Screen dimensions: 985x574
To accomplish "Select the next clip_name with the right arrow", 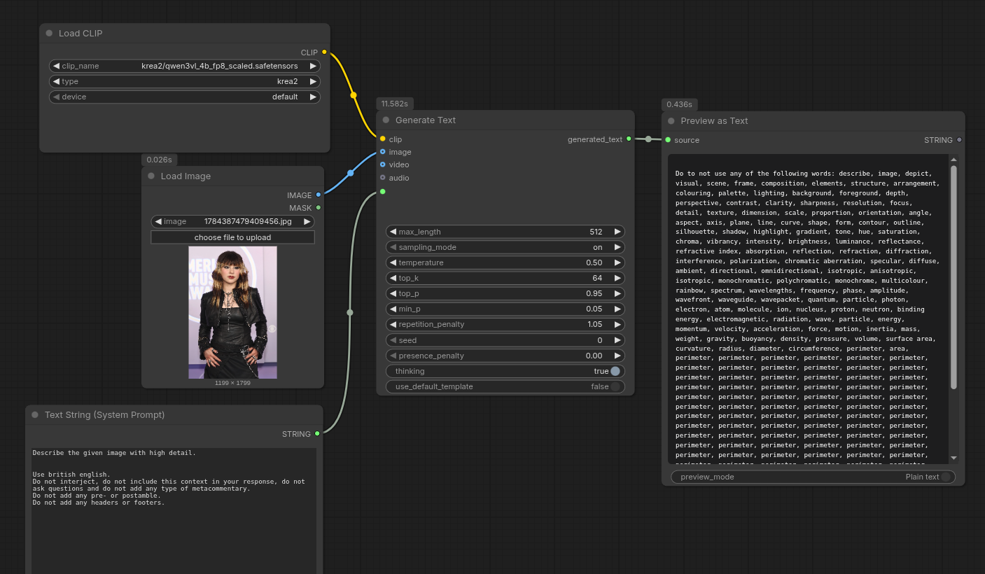I will click(313, 66).
